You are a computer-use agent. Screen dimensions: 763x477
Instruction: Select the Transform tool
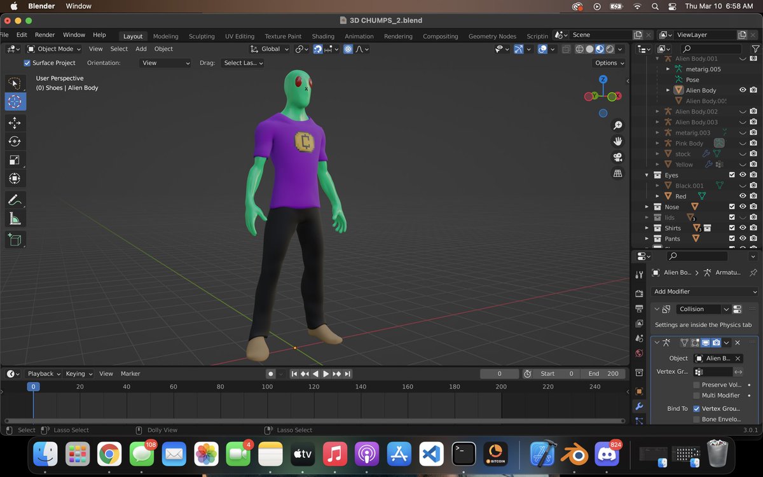[x=15, y=179]
